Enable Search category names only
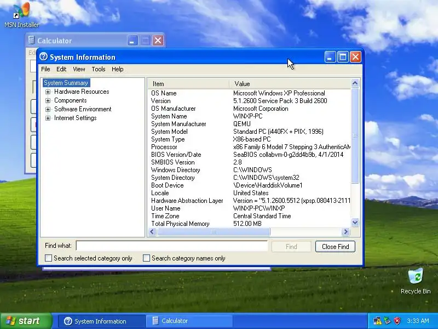Image resolution: width=438 pixels, height=329 pixels. (146, 258)
